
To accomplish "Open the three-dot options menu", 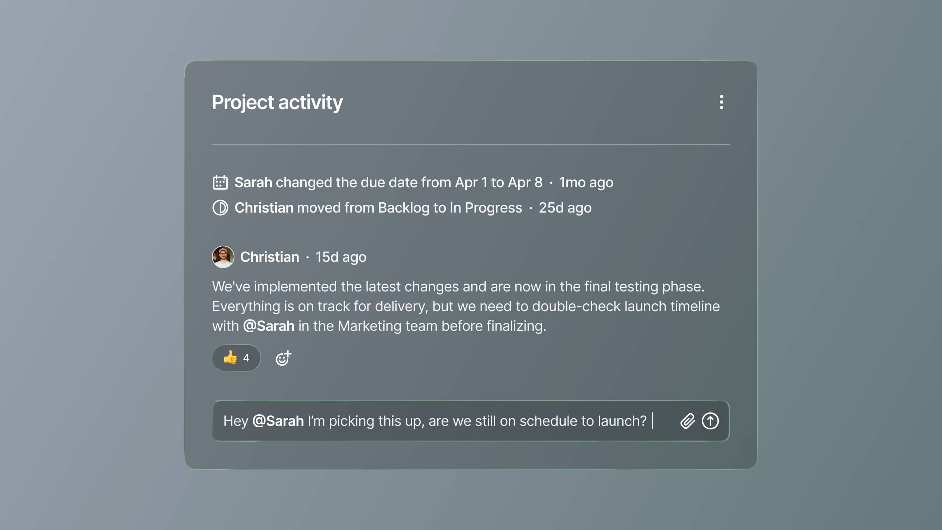I will point(721,102).
